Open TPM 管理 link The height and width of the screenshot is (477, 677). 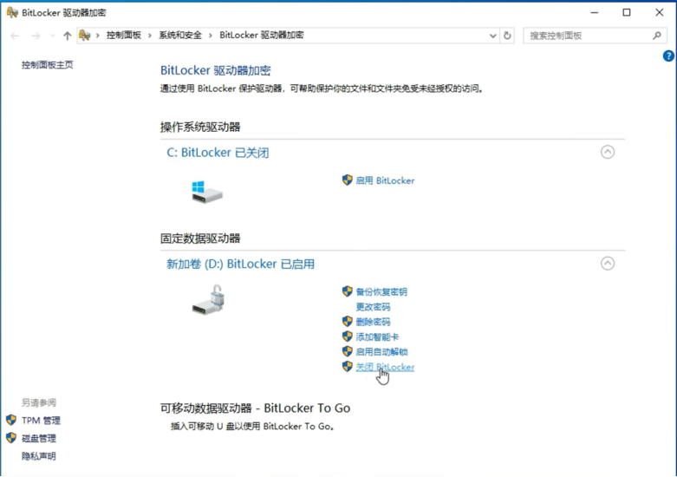(41, 421)
